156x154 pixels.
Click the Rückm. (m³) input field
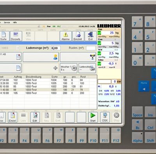click(x=91, y=48)
